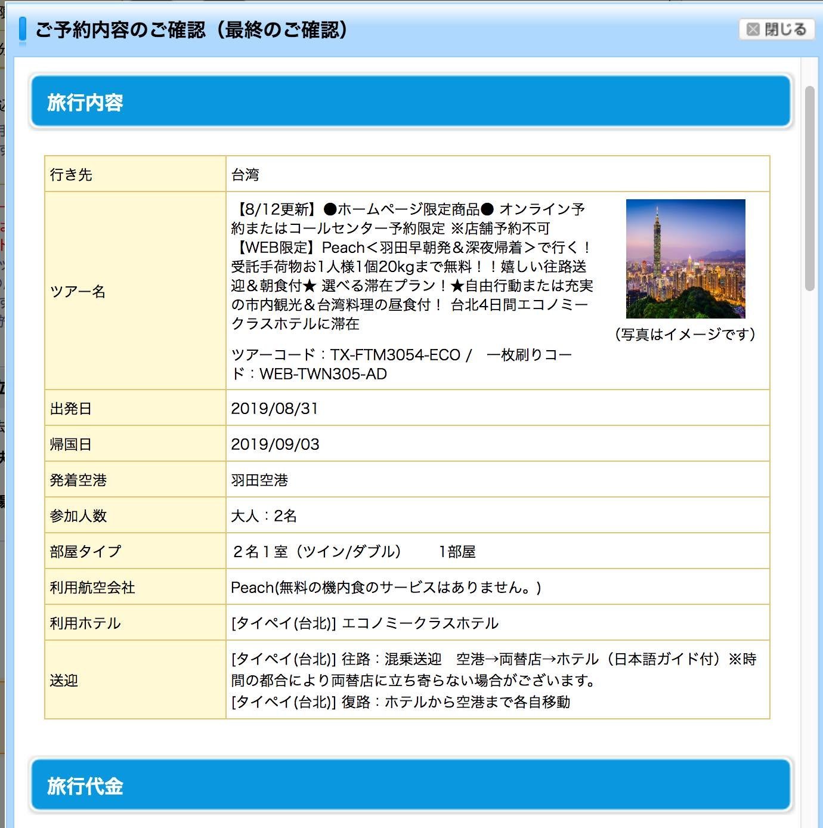The width and height of the screenshot is (823, 828).
Task: Click airline value Peach(無料の機内食...)
Action: [x=386, y=587]
